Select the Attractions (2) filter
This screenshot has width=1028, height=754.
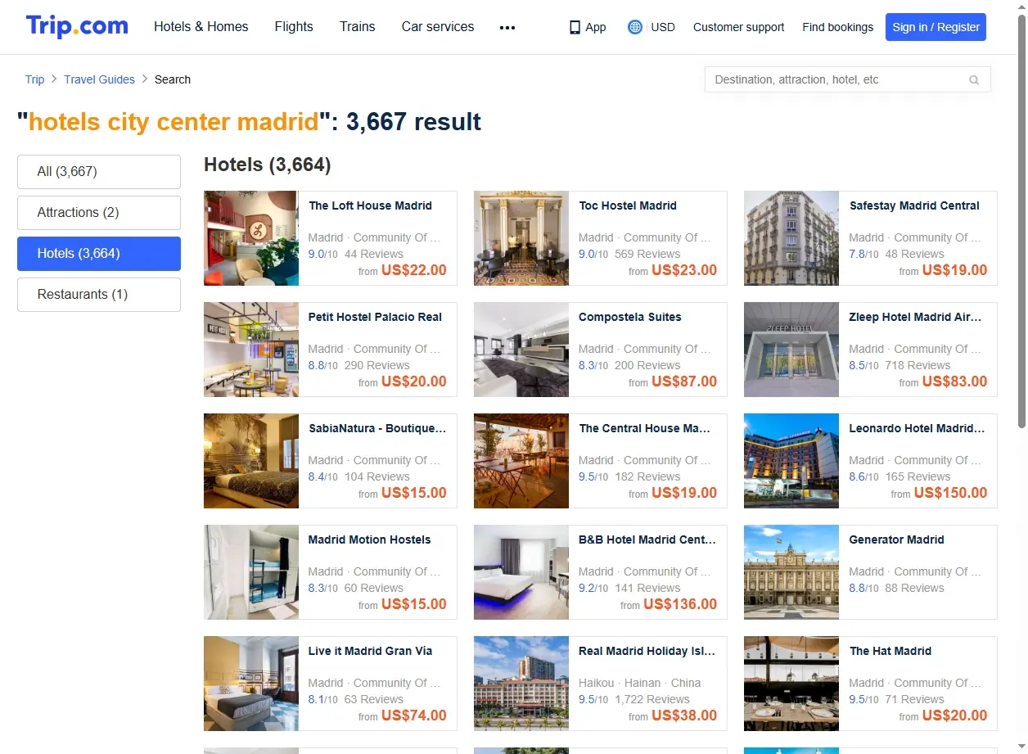[x=99, y=213]
